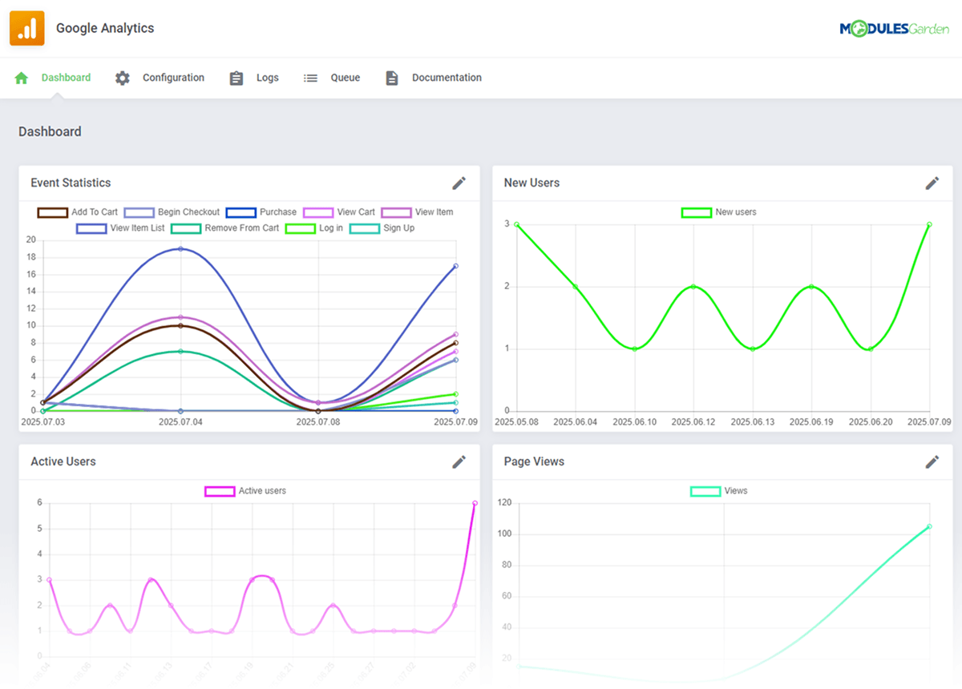Toggle the Views legend series

click(x=718, y=491)
